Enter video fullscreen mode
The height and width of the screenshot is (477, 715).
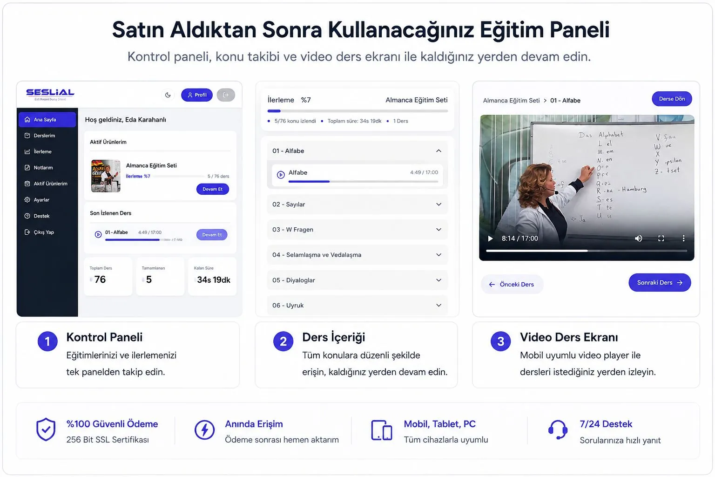[661, 238]
